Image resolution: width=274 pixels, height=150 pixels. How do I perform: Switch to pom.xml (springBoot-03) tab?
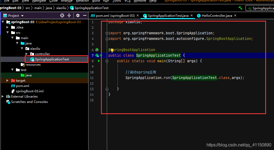pos(115,16)
